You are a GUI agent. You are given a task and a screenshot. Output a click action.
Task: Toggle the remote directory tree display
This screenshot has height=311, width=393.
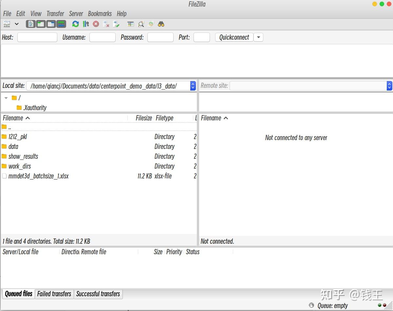[51, 24]
